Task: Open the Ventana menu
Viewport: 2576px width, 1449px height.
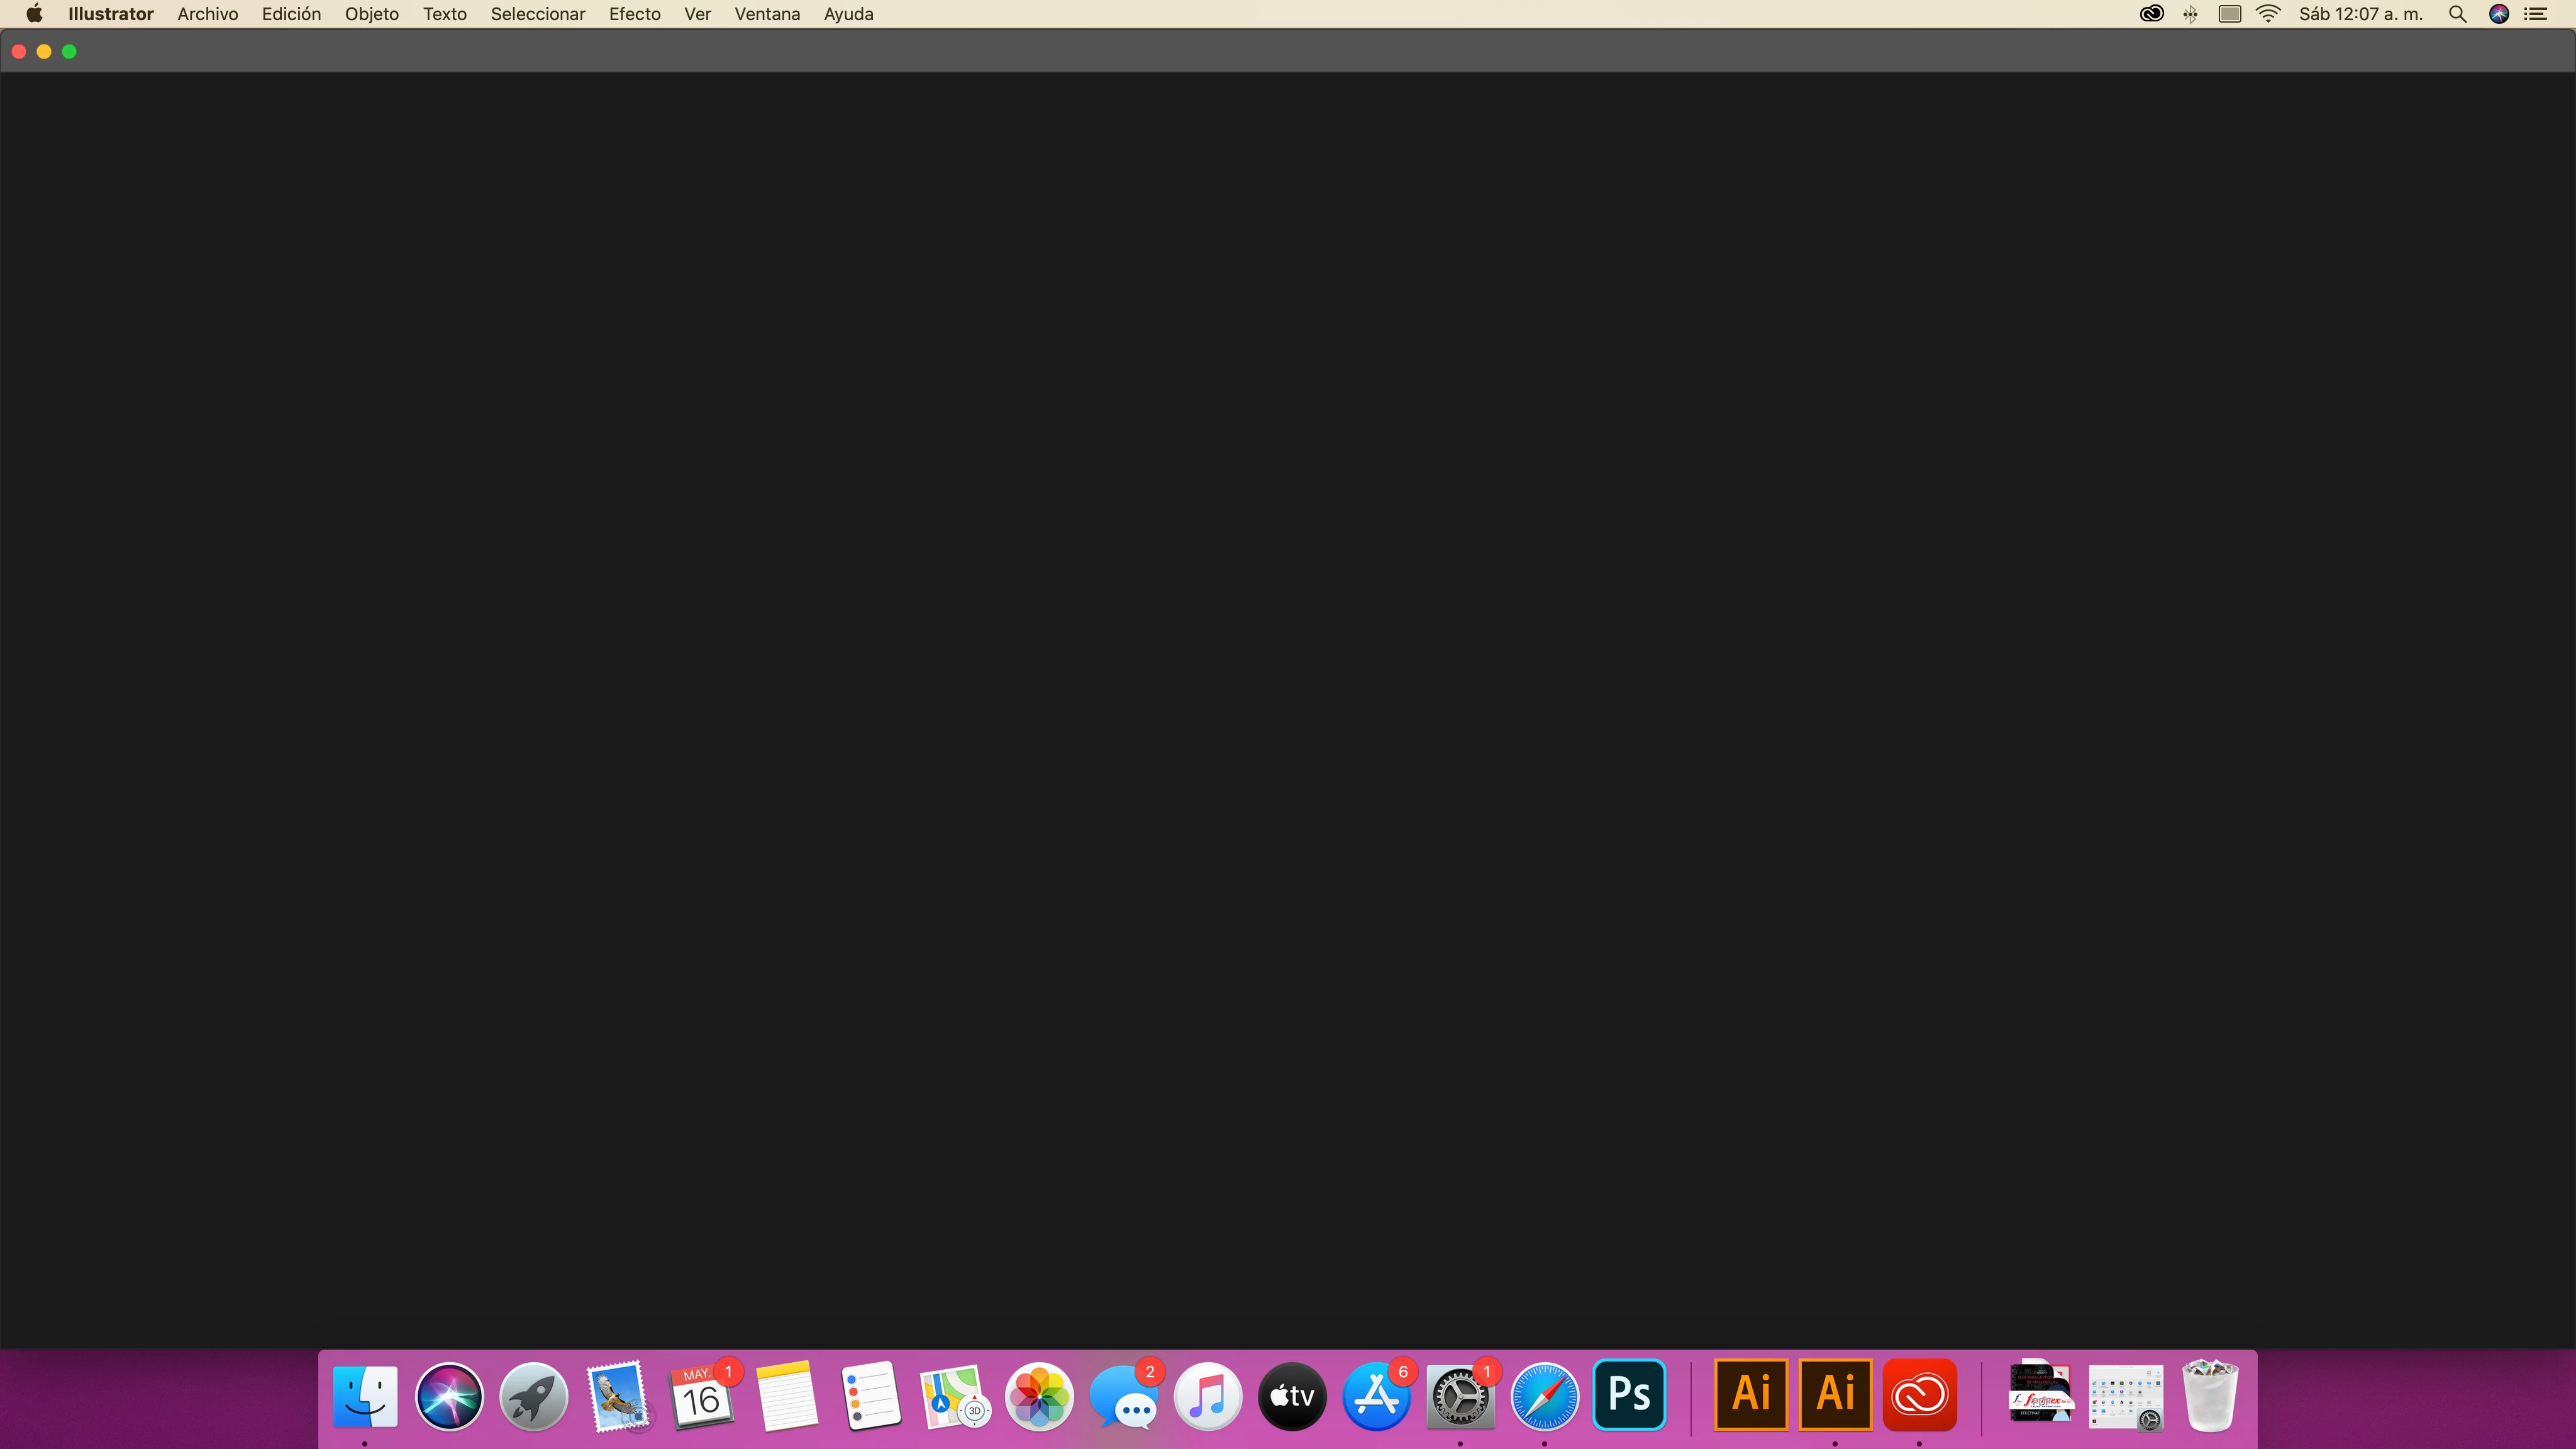Action: tap(767, 14)
